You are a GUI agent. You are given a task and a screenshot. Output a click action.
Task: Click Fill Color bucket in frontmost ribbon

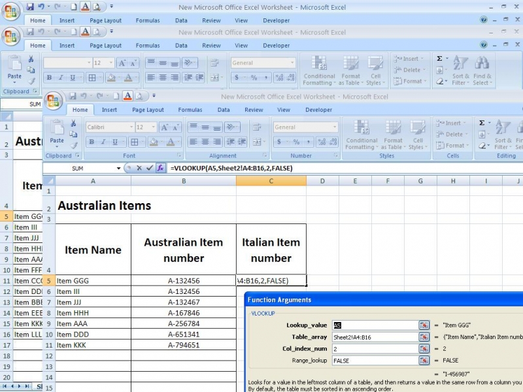click(154, 142)
